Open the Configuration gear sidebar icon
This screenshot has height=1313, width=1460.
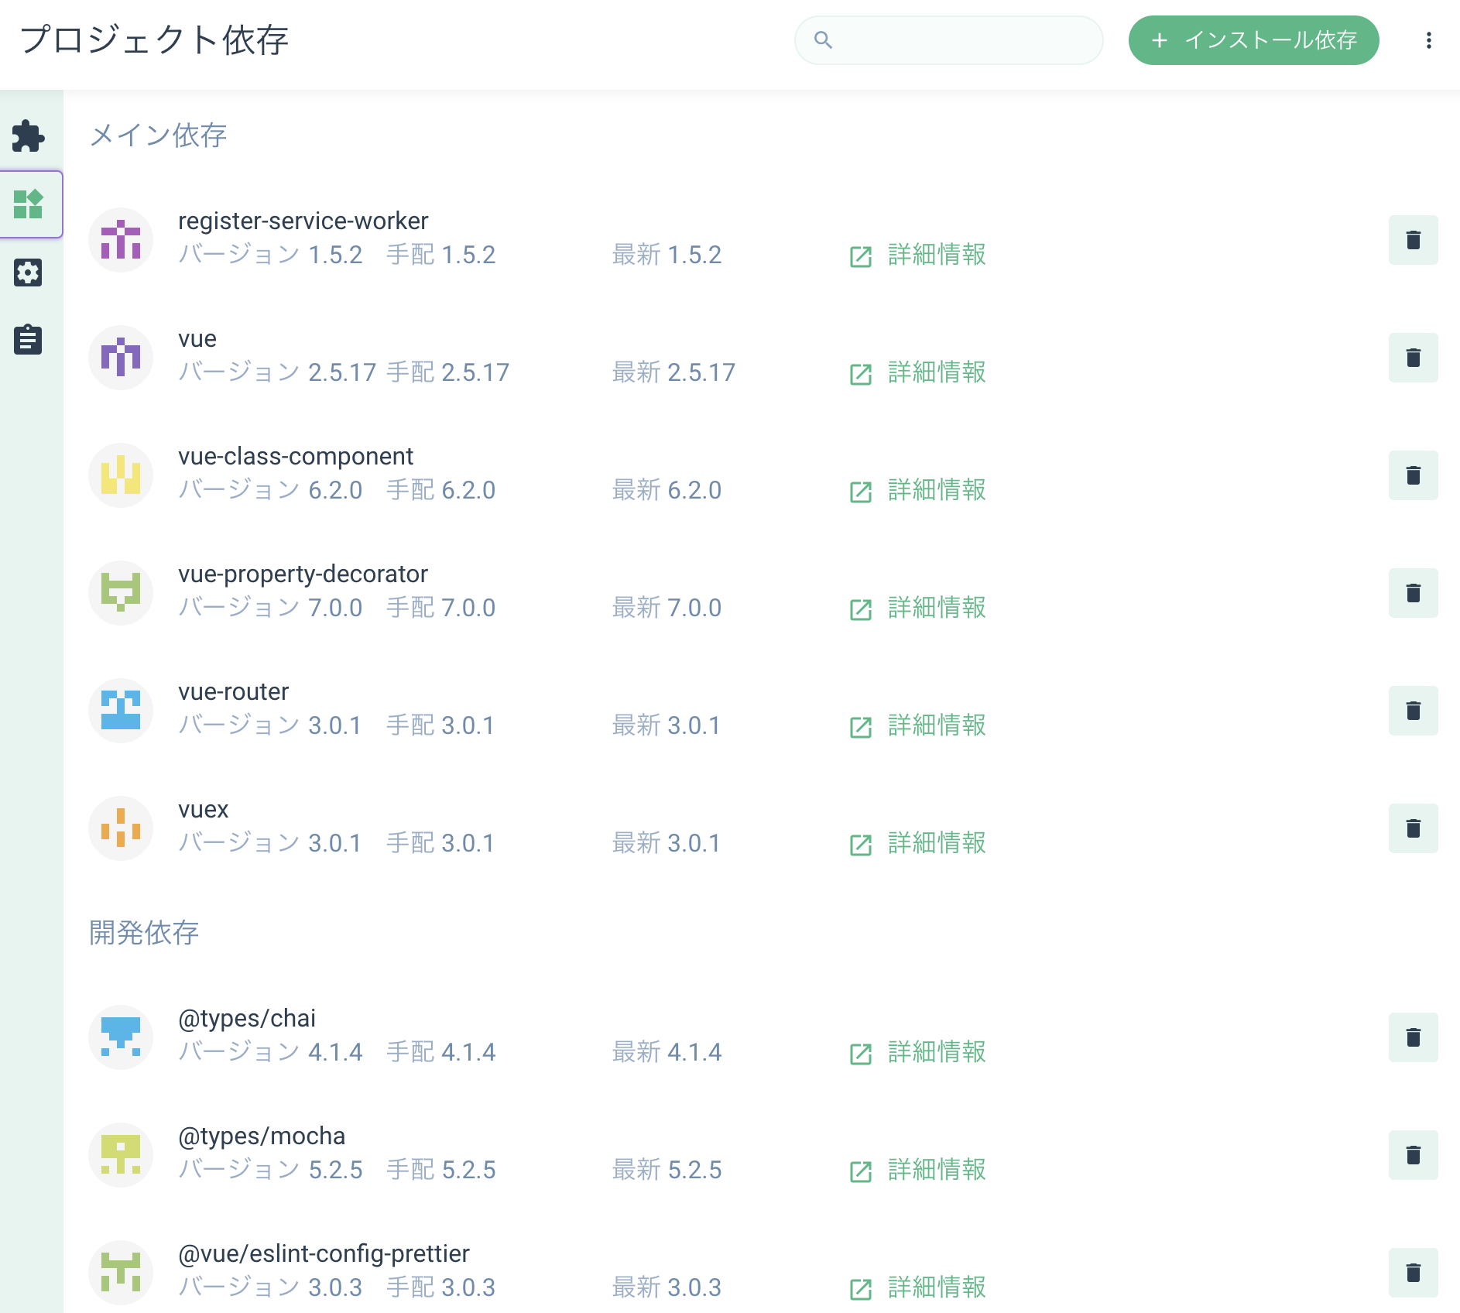pyautogui.click(x=29, y=273)
